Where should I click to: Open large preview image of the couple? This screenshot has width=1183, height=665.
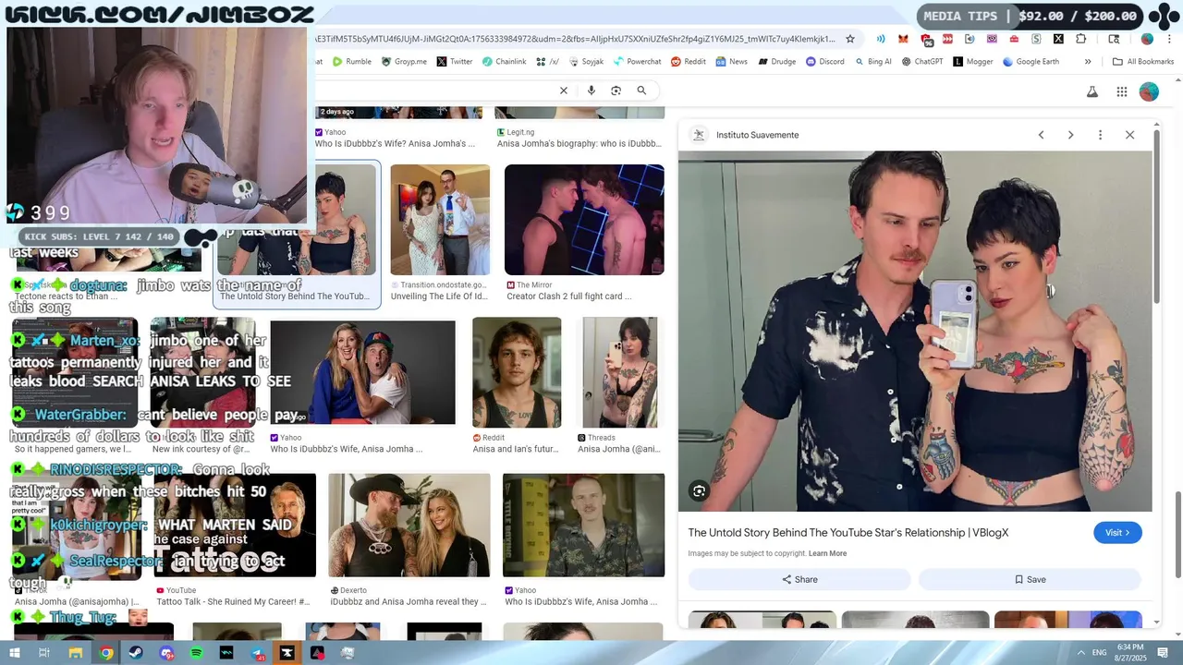[x=915, y=331]
